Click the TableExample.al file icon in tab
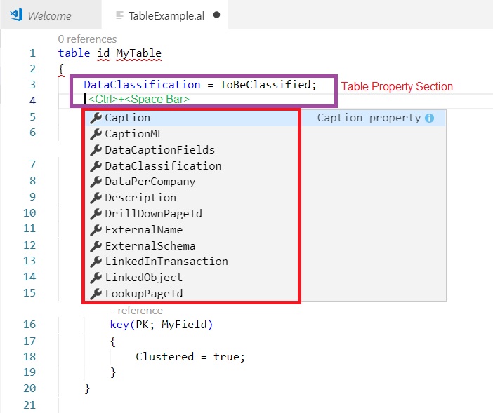The width and height of the screenshot is (493, 413). click(x=120, y=15)
